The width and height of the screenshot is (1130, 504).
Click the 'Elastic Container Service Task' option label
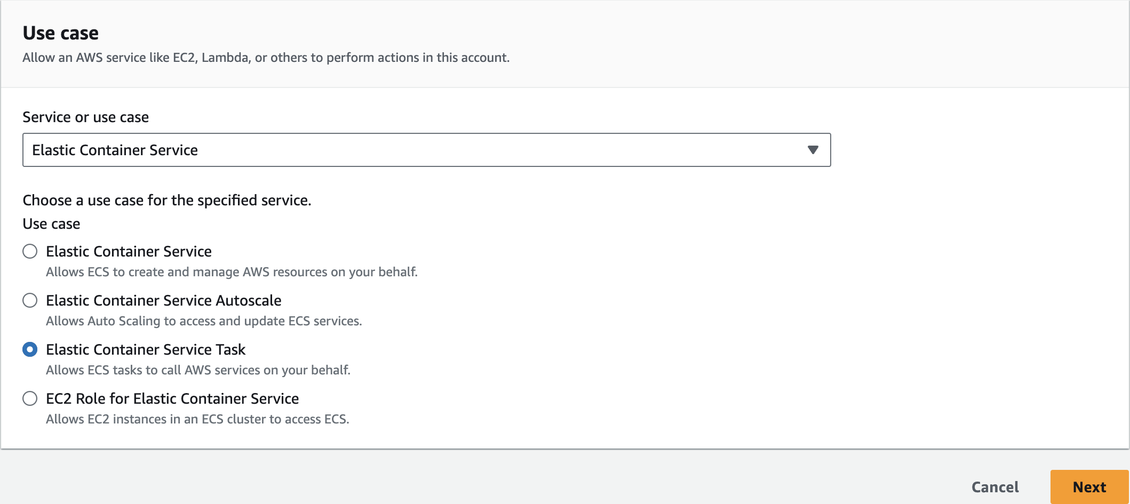pyautogui.click(x=145, y=349)
